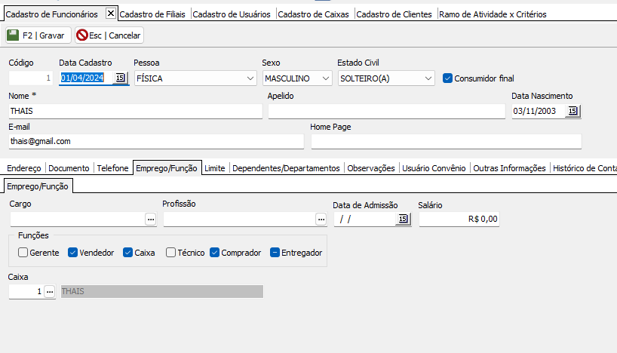Uncheck the Vendedor function checkbox
The image size is (617, 353).
click(x=73, y=253)
